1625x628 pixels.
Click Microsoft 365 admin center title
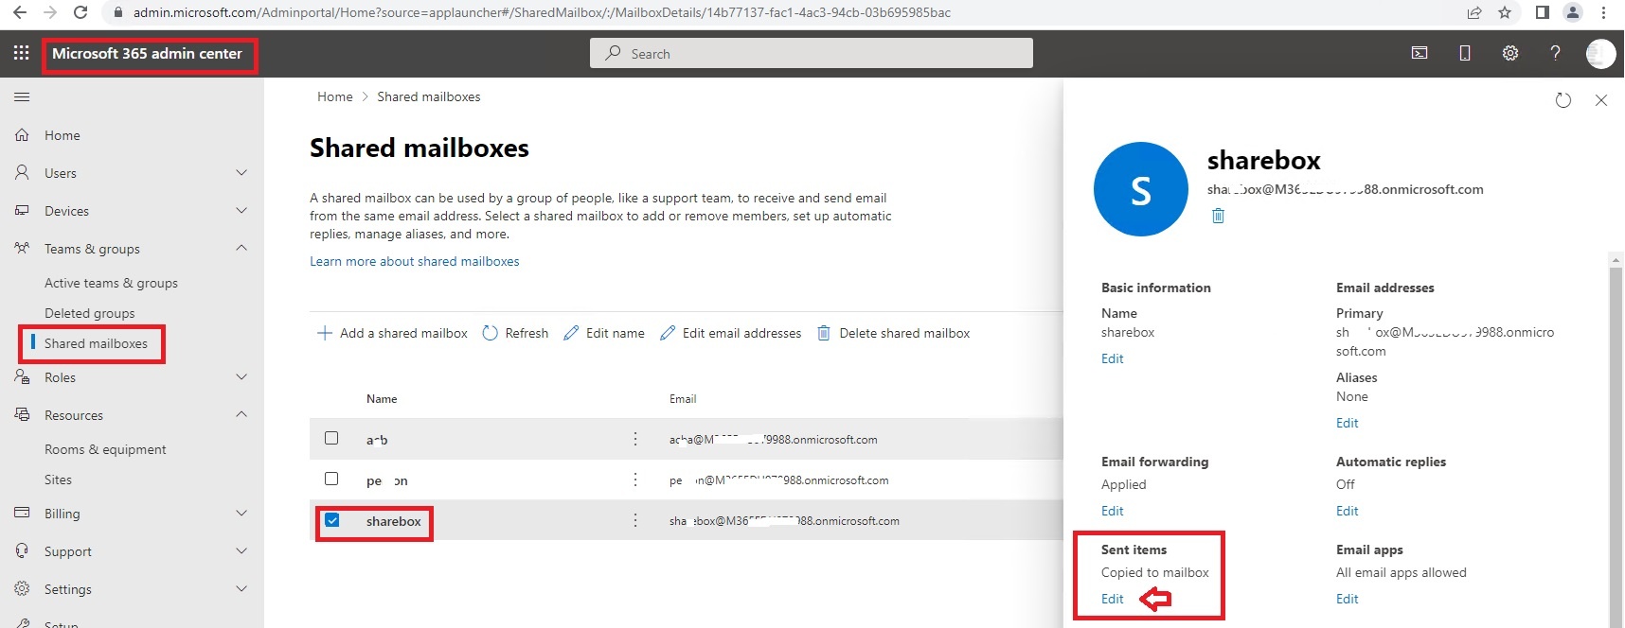point(147,54)
